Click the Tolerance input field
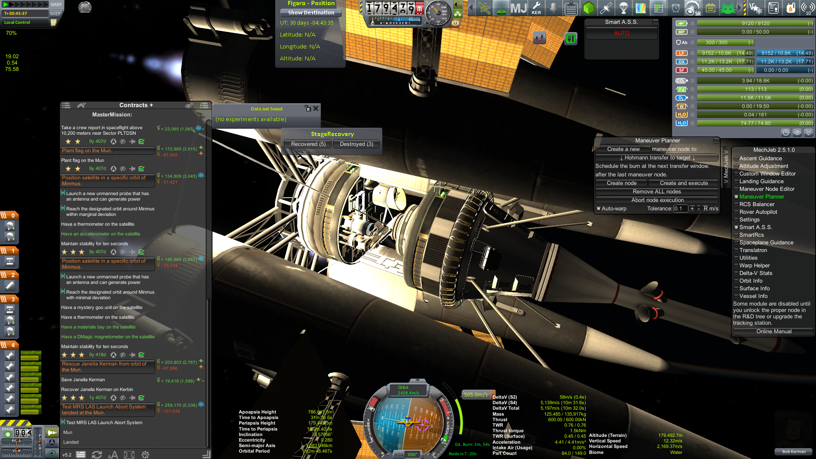 tap(680, 209)
